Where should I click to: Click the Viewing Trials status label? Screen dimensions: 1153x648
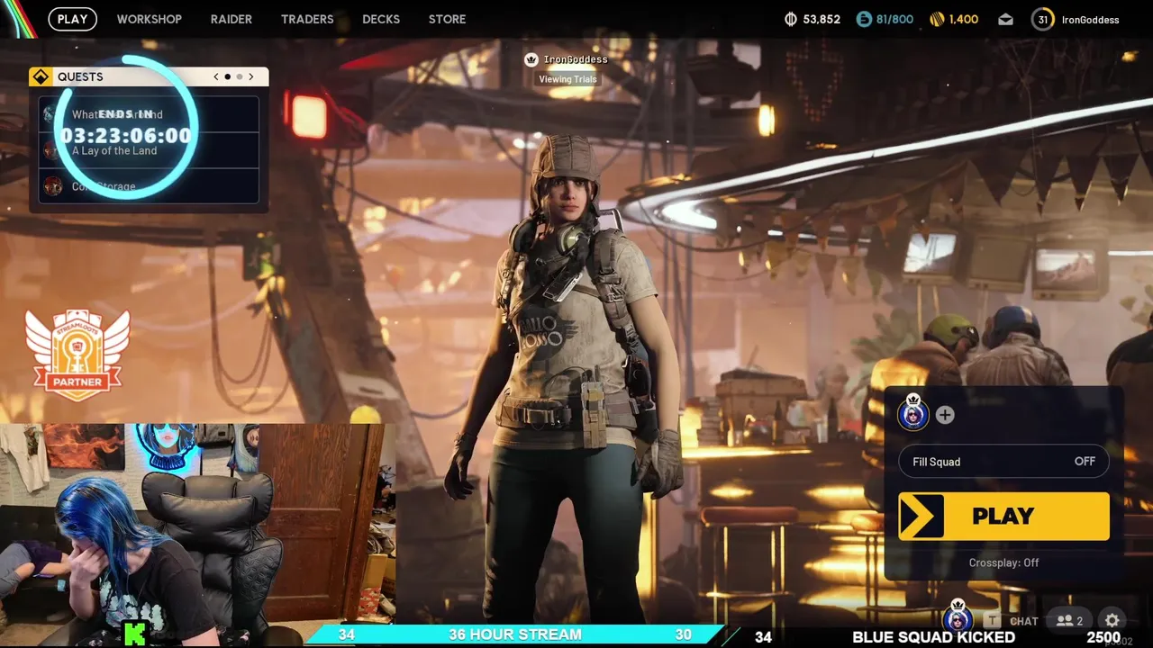pos(567,79)
